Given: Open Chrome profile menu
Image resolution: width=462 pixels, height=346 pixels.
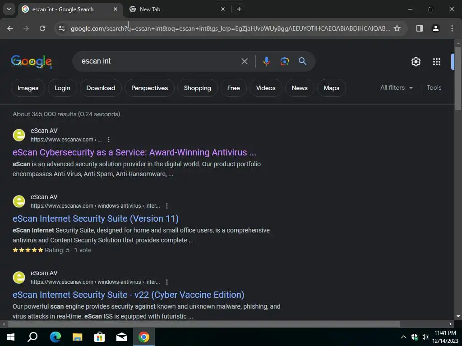Looking at the screenshot, I should click(x=435, y=28).
